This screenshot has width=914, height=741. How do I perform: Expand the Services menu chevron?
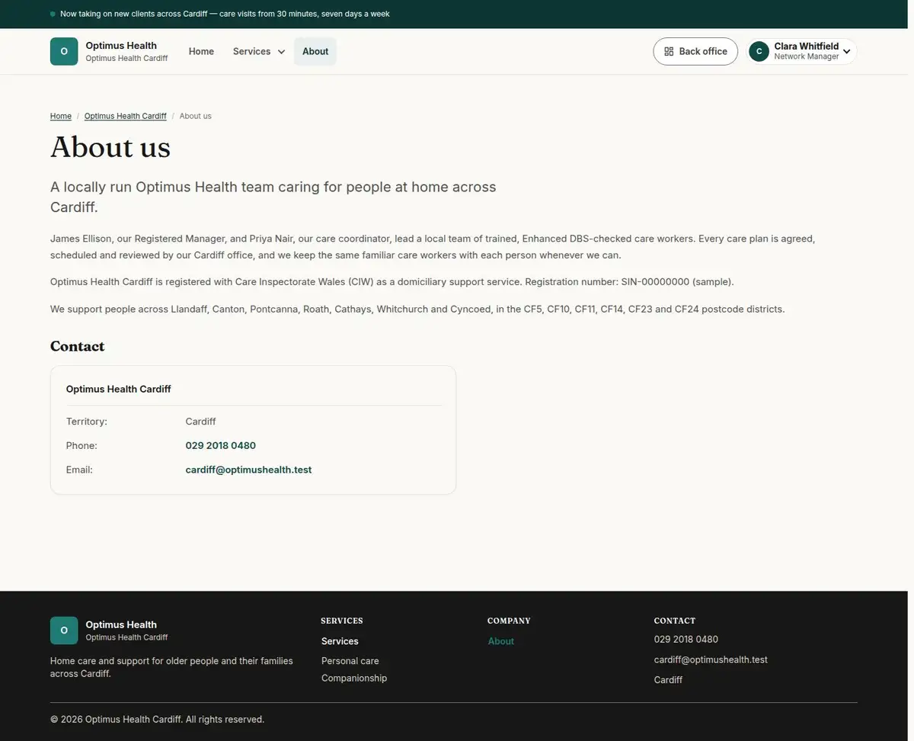281,52
